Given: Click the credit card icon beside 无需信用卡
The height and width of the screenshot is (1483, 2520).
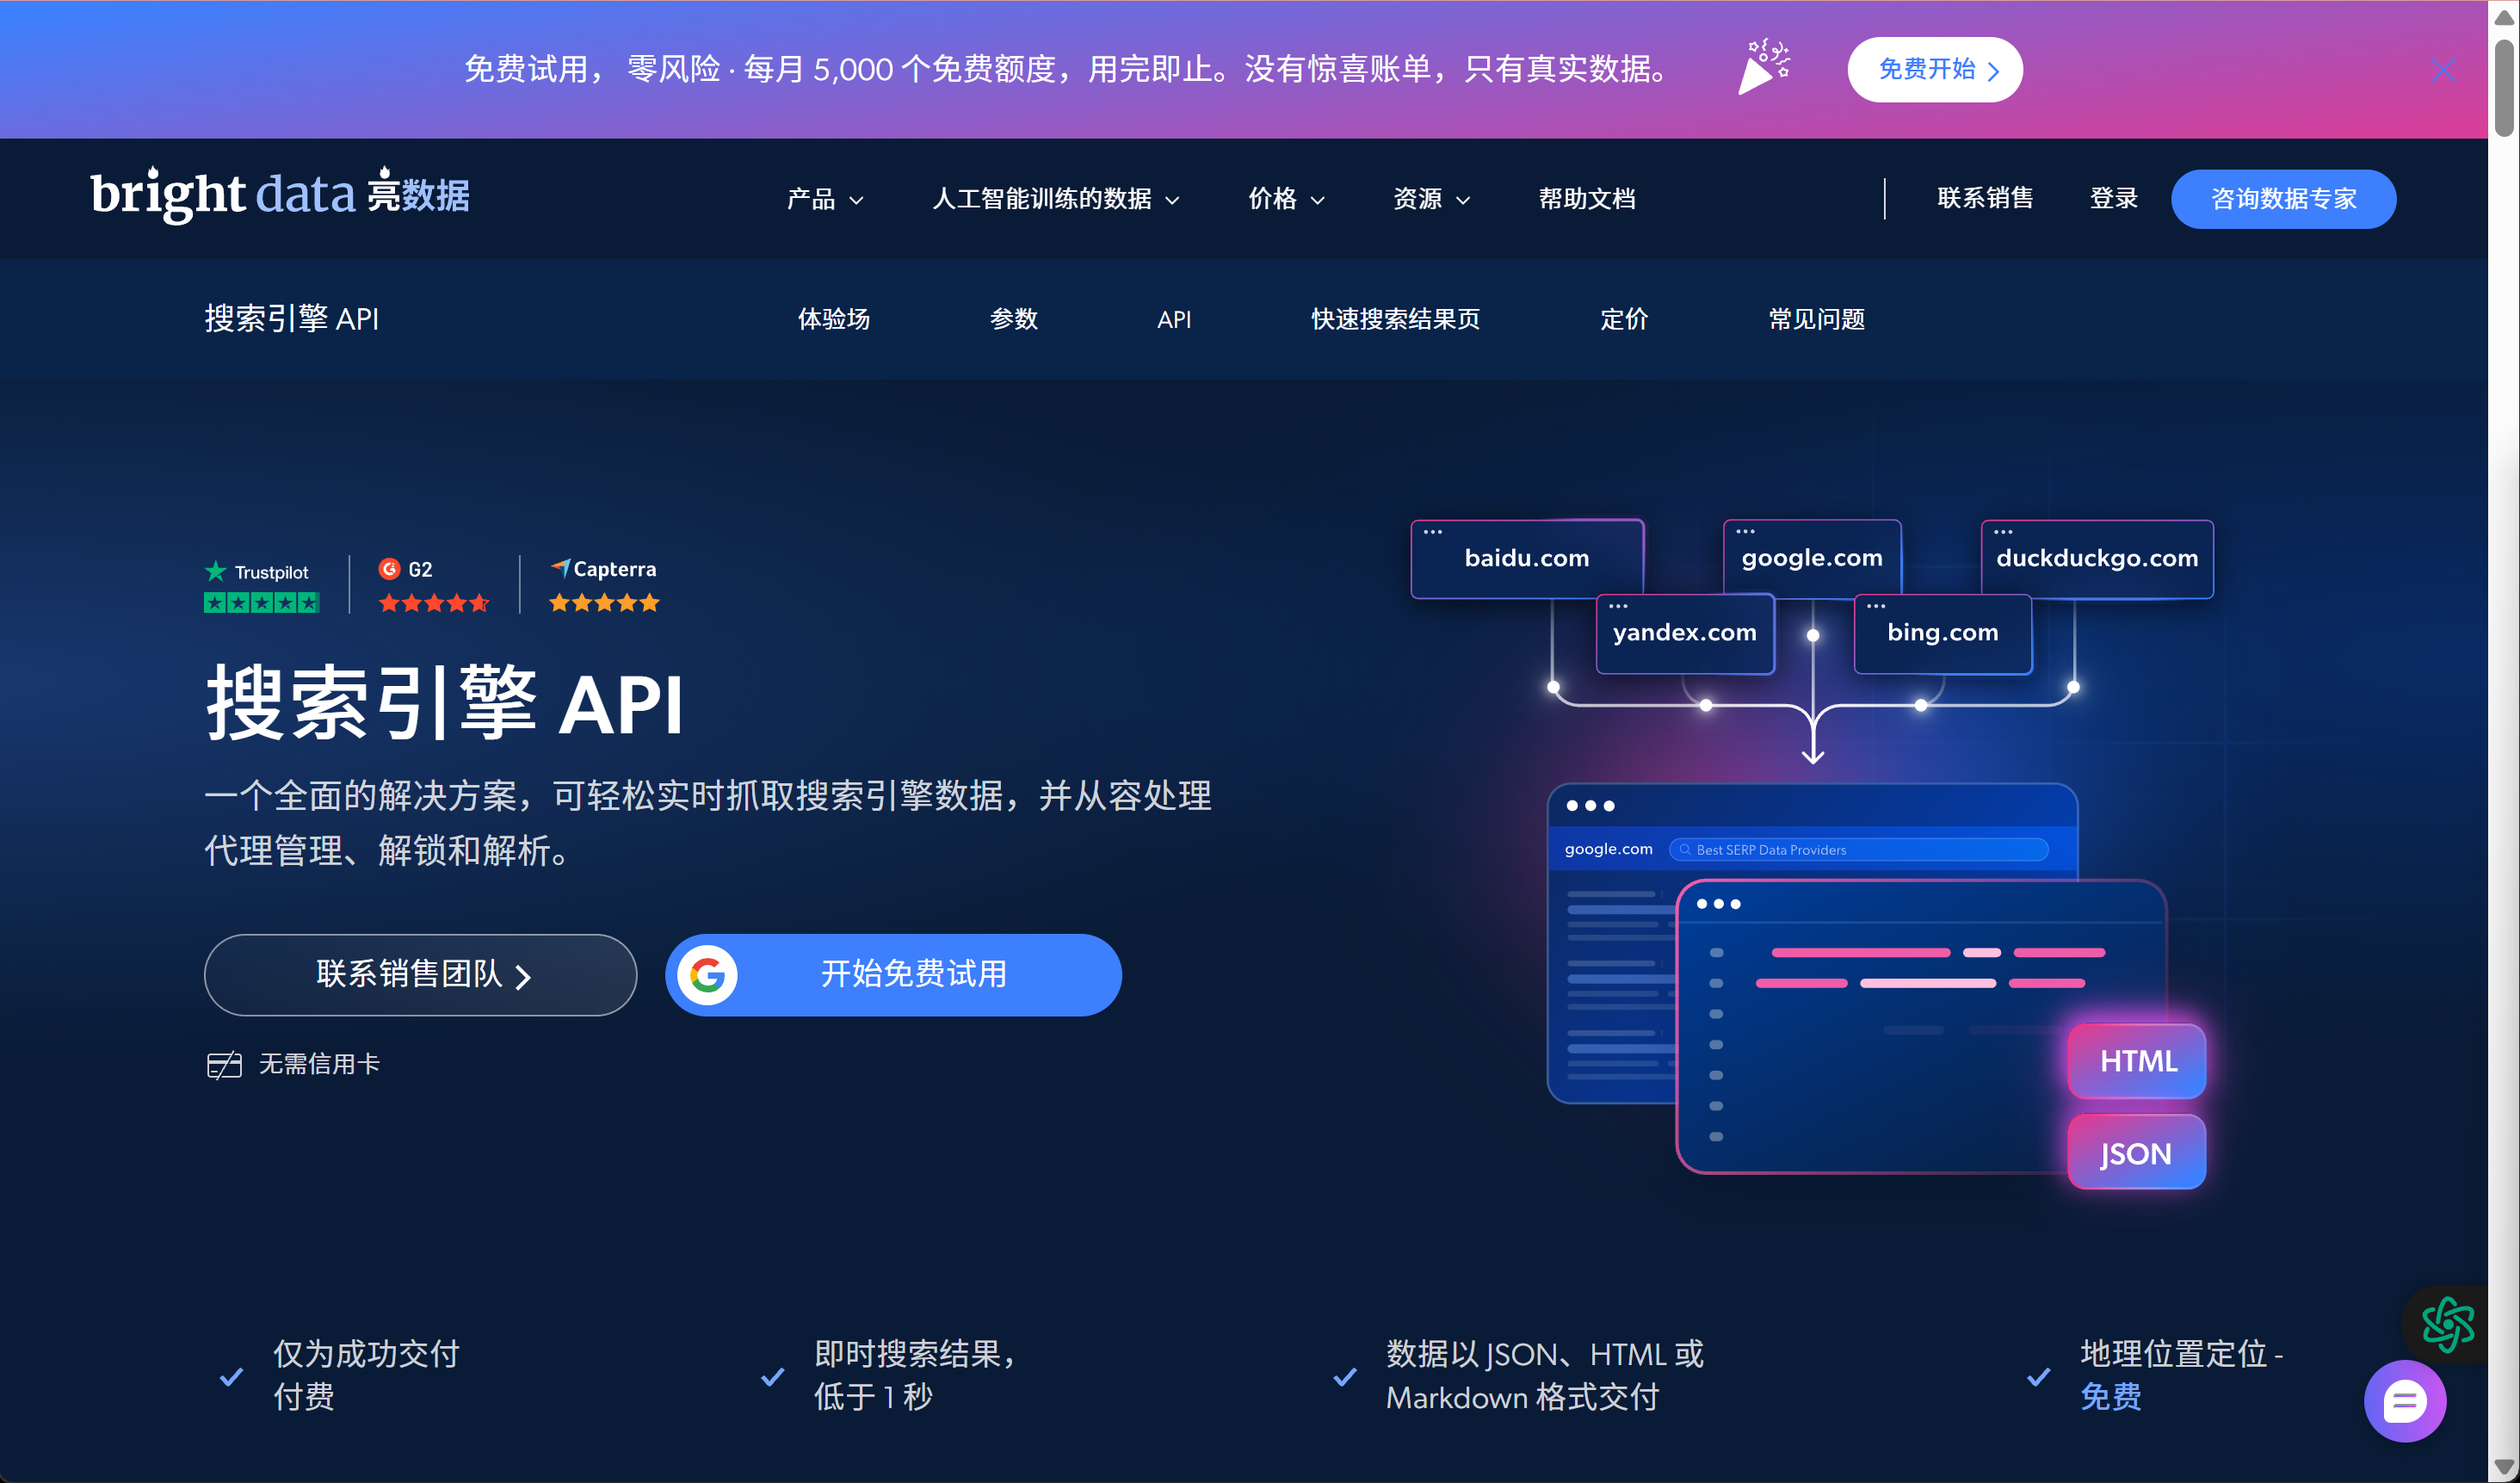Looking at the screenshot, I should 224,1065.
